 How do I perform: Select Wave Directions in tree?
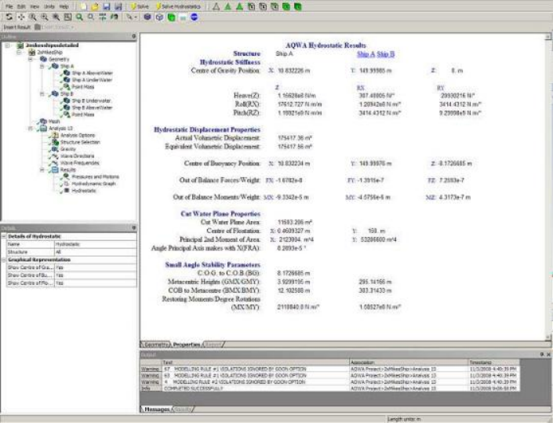pos(77,156)
